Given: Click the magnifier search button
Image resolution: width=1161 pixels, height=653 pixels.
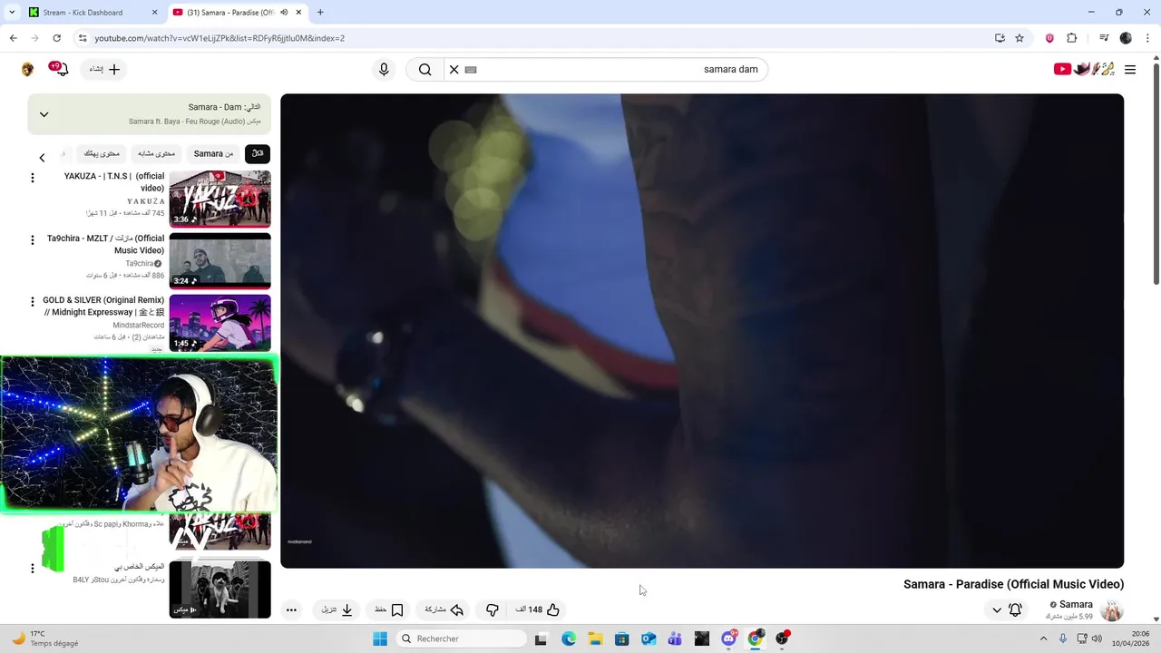Looking at the screenshot, I should [x=424, y=70].
